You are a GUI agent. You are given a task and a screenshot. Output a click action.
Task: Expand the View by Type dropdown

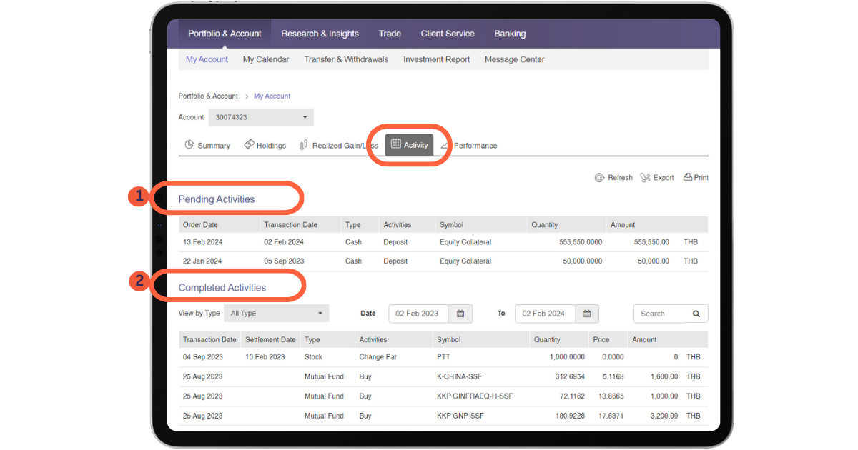[x=276, y=314]
